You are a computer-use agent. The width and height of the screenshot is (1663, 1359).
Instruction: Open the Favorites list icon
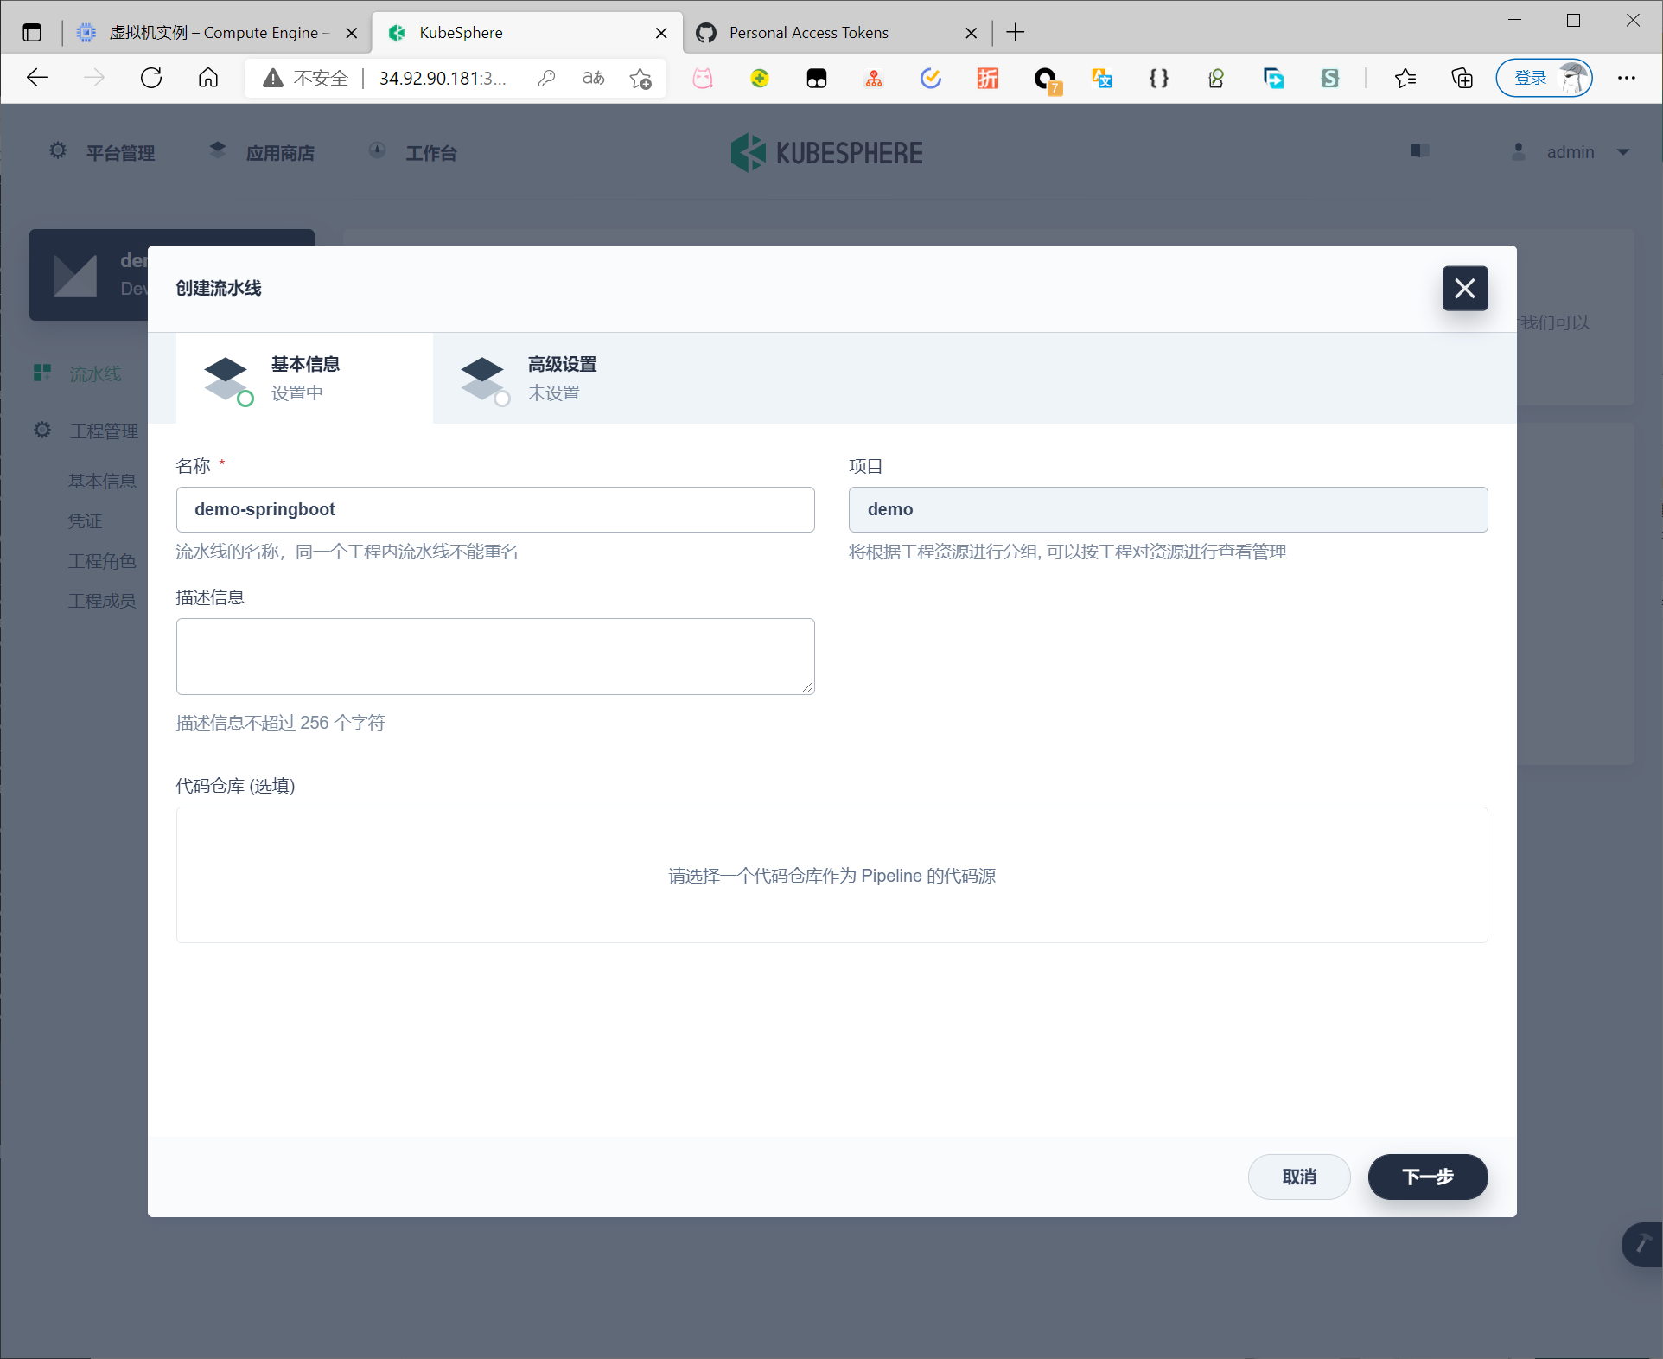[x=1405, y=79]
